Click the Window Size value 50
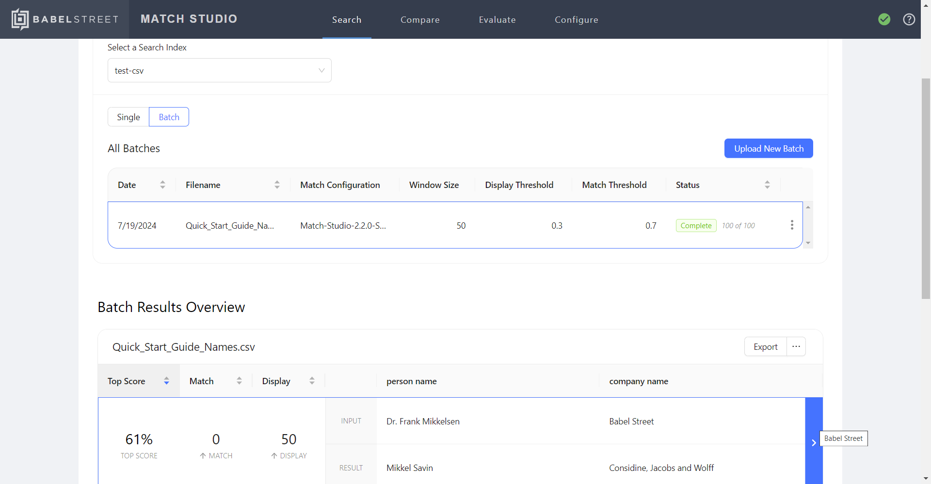Screen dimensions: 931x484 point(461,225)
